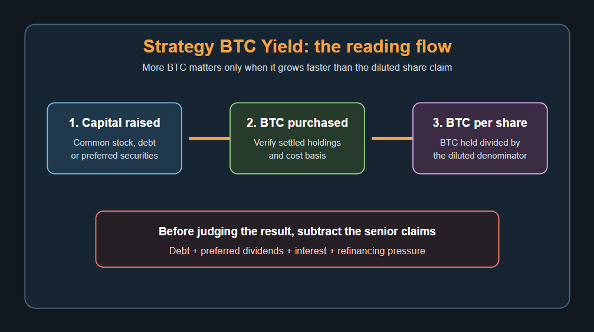
Task: Select the subtitle about diluted share claim
Action: tap(297, 67)
